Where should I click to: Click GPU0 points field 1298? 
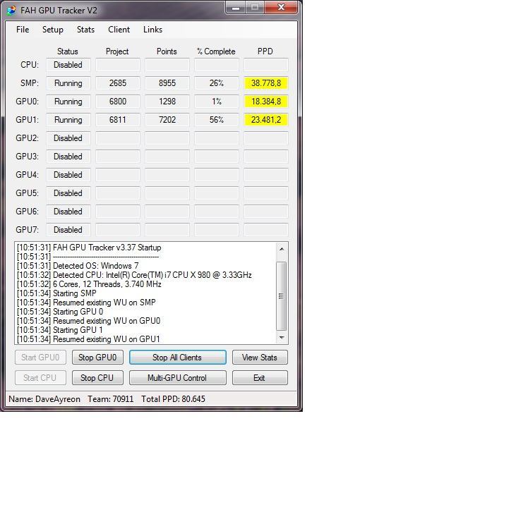tap(167, 102)
